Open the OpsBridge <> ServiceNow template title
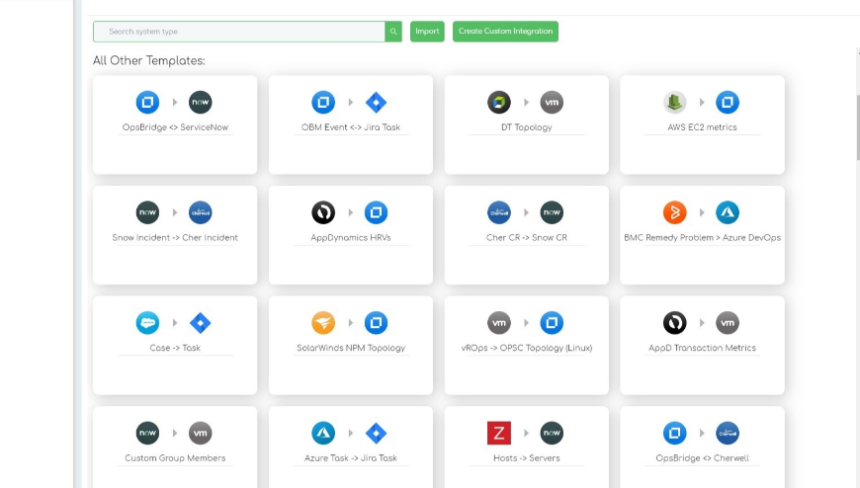The height and width of the screenshot is (488, 860). 175,127
